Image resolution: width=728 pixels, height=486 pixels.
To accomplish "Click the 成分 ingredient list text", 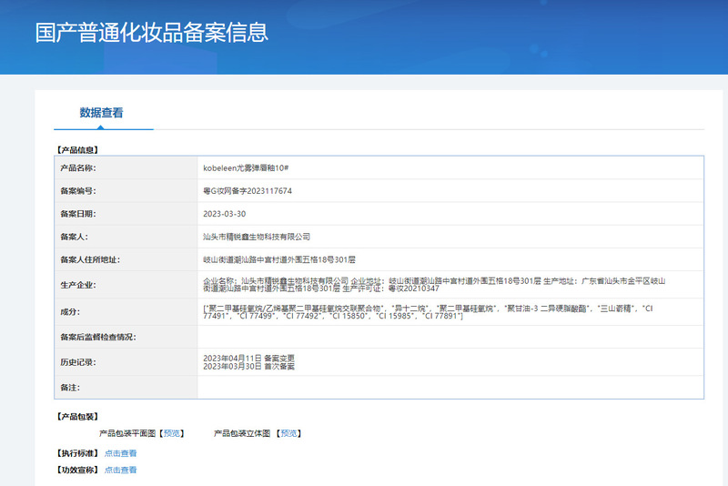I will [x=428, y=312].
